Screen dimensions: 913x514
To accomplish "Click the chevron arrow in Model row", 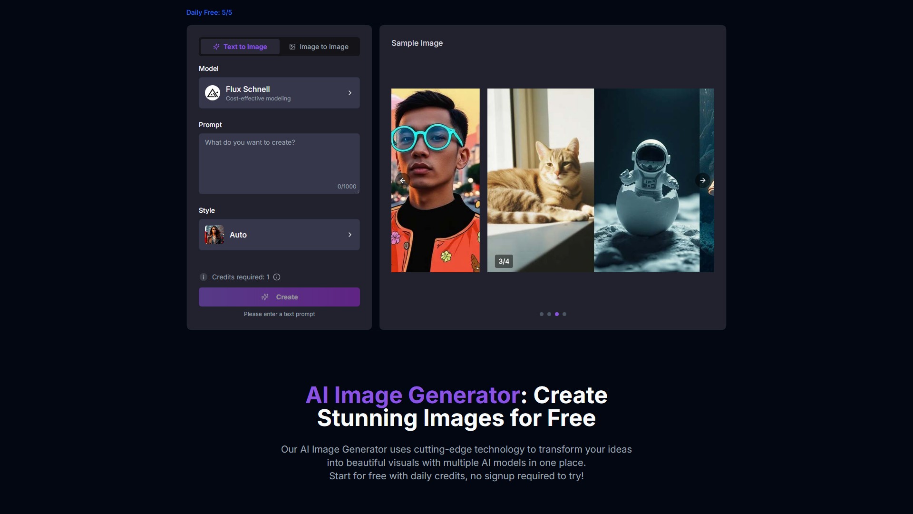I will 350,93.
